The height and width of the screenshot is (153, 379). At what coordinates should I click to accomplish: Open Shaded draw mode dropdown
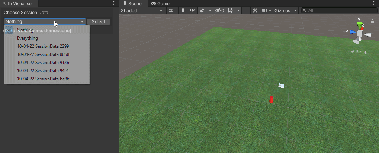pyautogui.click(x=142, y=11)
